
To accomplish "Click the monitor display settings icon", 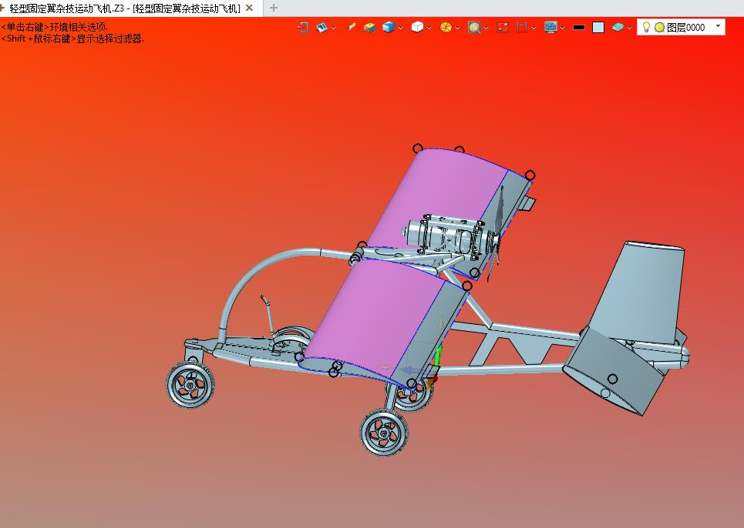I will tap(550, 27).
